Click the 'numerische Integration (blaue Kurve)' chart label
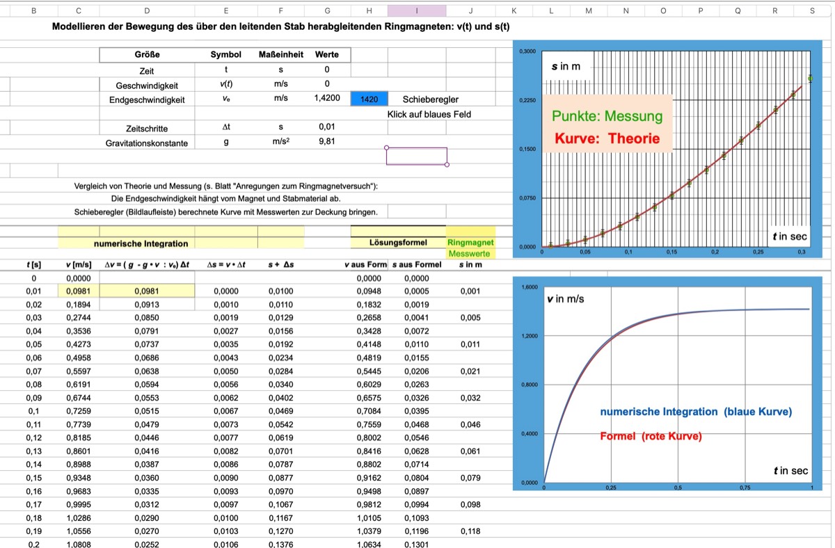Screen dimensions: 835x548 (696, 412)
